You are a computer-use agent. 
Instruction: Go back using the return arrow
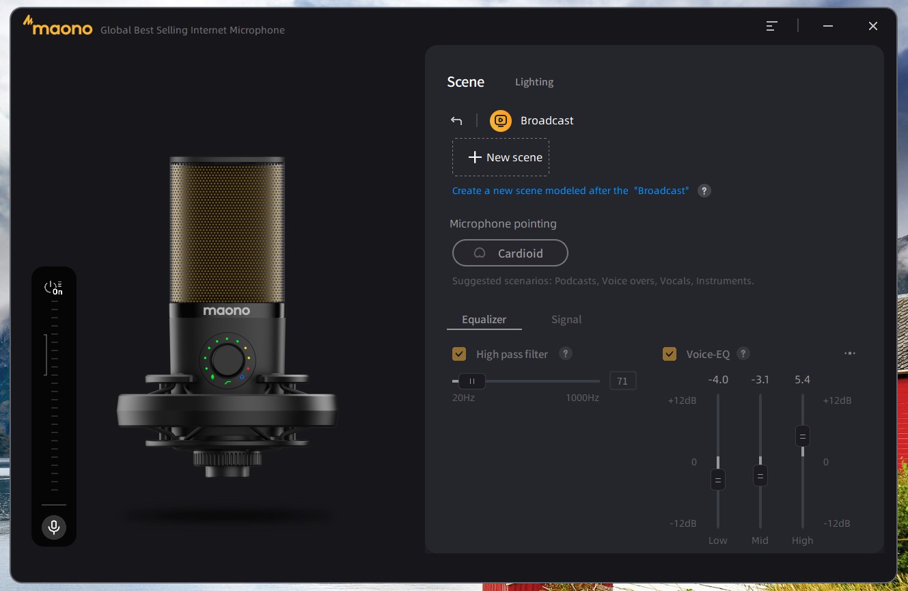click(x=456, y=121)
